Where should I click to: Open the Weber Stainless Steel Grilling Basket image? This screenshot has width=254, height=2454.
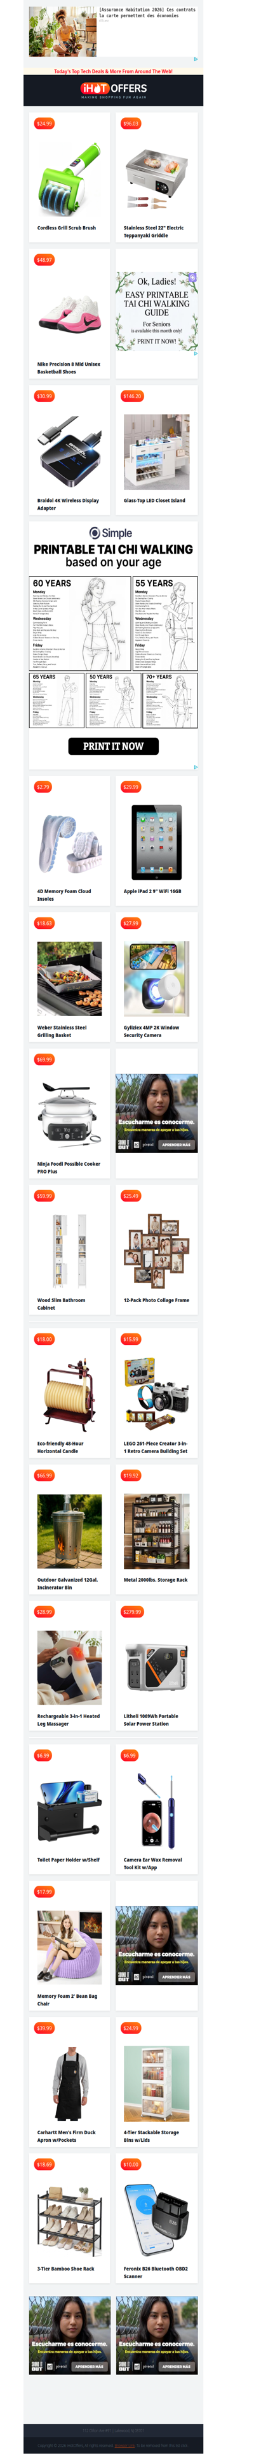(x=69, y=979)
